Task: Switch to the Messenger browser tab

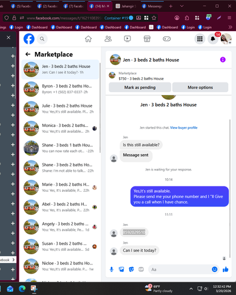Action: click(x=152, y=6)
